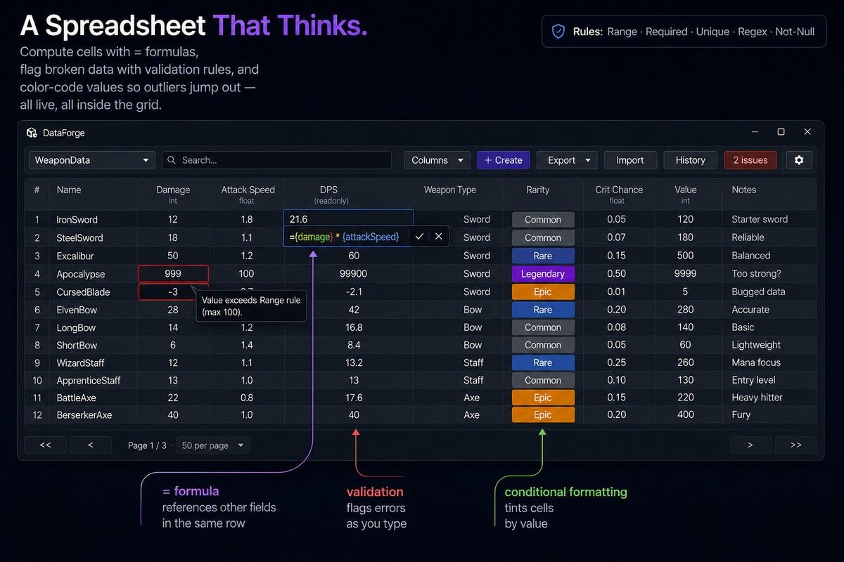Click the + Create button
The height and width of the screenshot is (562, 844).
(x=503, y=160)
